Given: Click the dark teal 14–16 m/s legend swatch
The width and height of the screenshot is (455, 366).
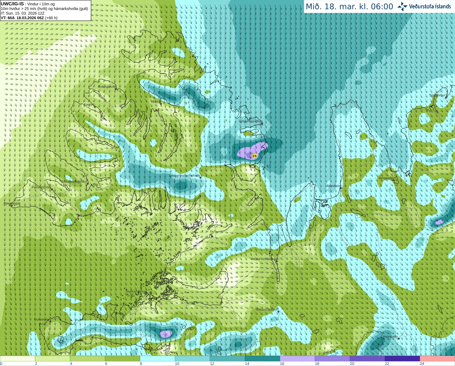Looking at the screenshot, I should coord(262,359).
